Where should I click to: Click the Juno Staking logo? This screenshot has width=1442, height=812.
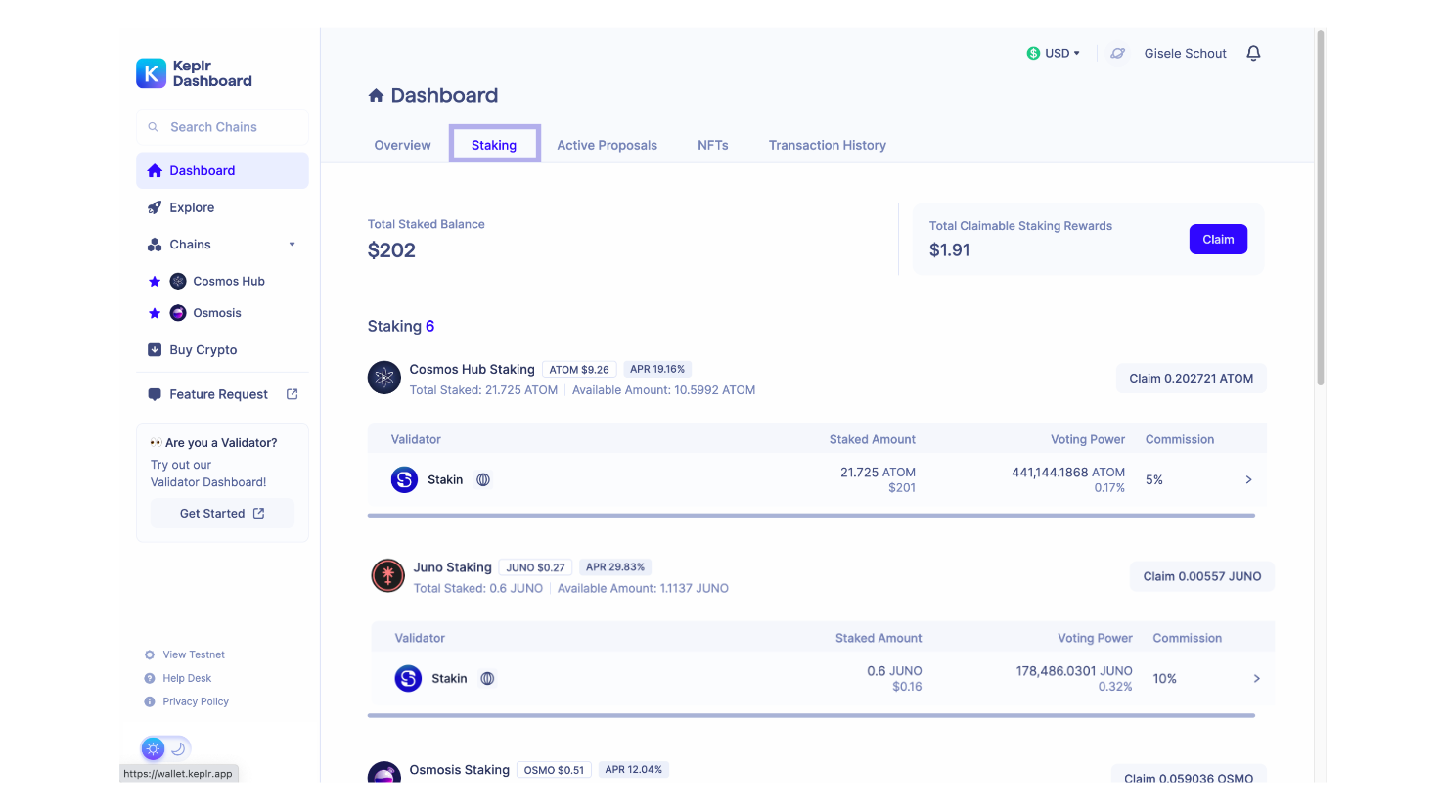point(388,575)
